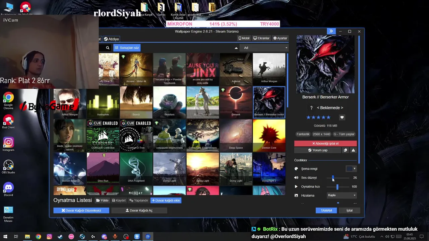Toggle sort direction arrow next to Ad
429x241 pixels.
point(236,48)
